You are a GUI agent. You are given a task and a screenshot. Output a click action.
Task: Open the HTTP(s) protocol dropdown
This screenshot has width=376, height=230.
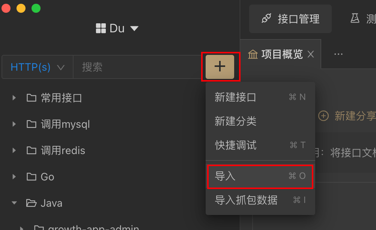(38, 67)
